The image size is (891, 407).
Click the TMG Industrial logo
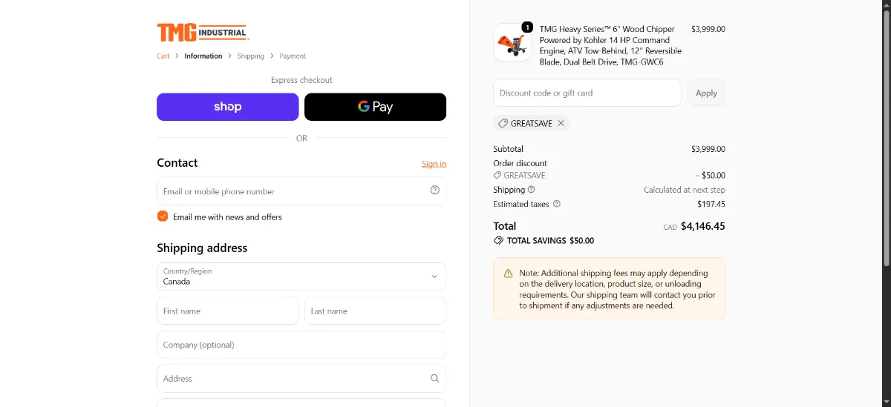coord(202,32)
